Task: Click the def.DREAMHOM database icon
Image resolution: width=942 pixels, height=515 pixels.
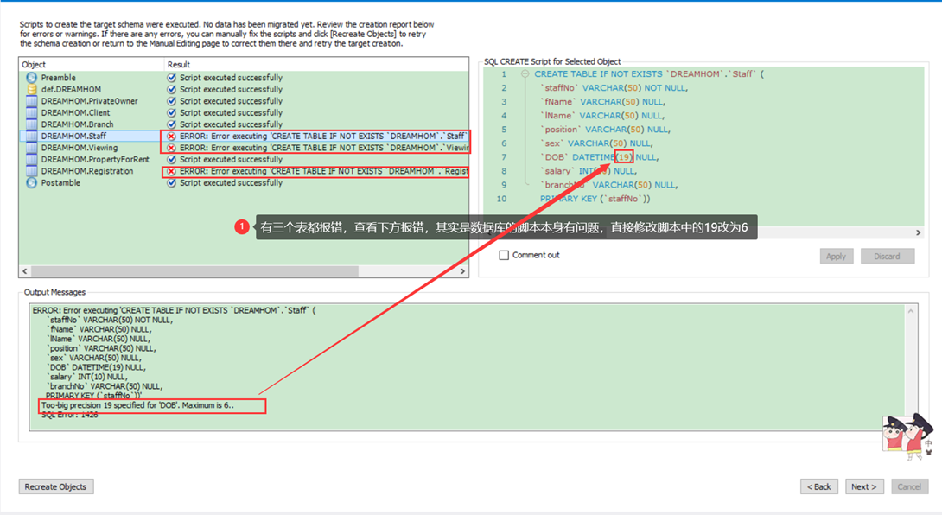Action: coord(29,89)
